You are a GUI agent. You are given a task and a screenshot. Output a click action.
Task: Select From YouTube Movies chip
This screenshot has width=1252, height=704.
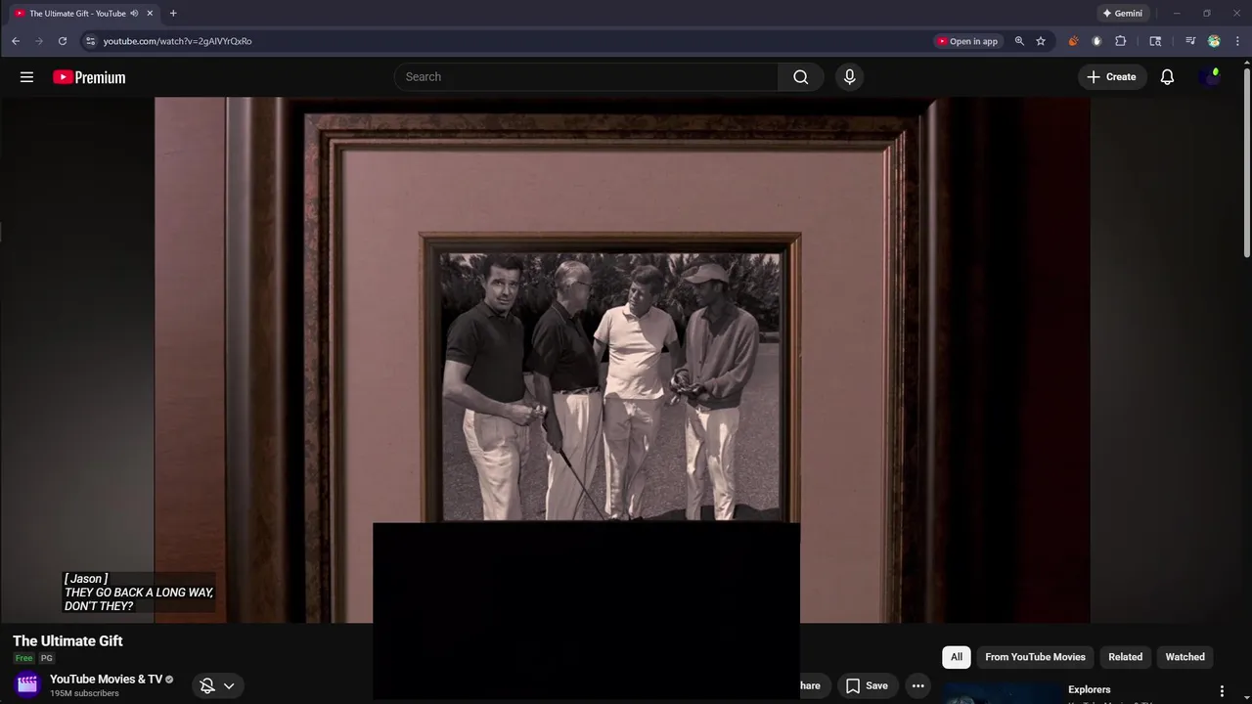tap(1035, 657)
